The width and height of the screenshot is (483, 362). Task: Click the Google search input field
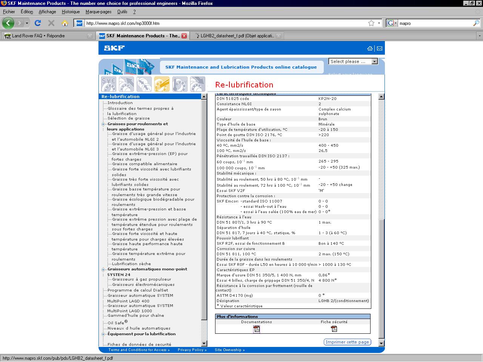(434, 23)
